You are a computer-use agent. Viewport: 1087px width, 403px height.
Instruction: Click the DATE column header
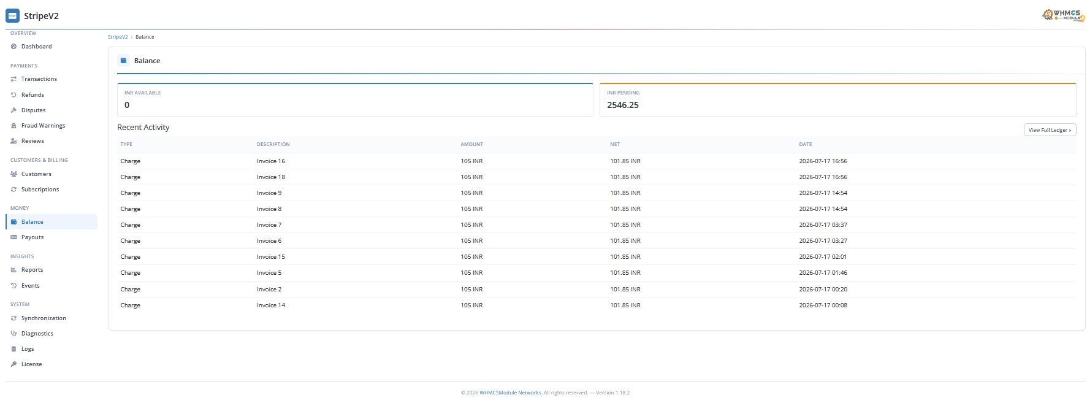[x=806, y=144]
